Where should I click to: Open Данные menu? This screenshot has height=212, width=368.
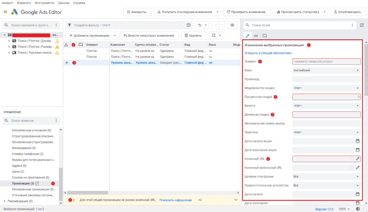(x=64, y=3)
